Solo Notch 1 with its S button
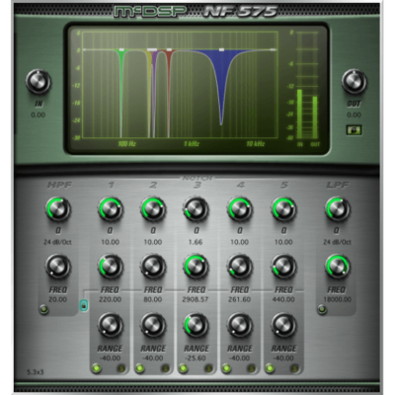 121,368
